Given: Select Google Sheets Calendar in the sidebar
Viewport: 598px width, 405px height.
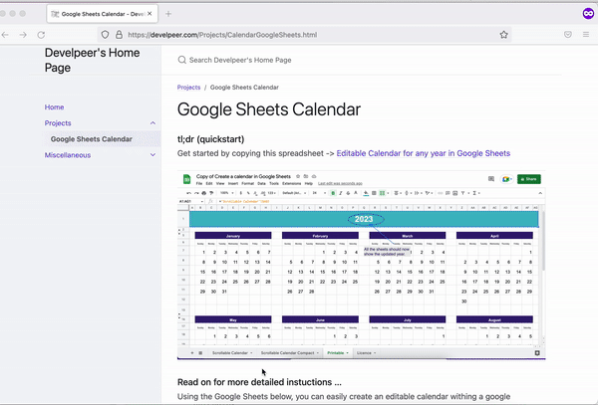Looking at the screenshot, I should pyautogui.click(x=91, y=139).
